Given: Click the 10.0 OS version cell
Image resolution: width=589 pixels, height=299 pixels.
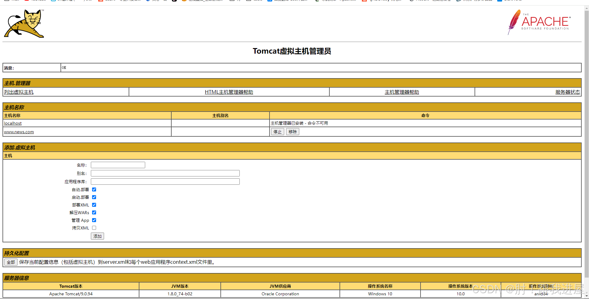Looking at the screenshot, I should [460, 294].
